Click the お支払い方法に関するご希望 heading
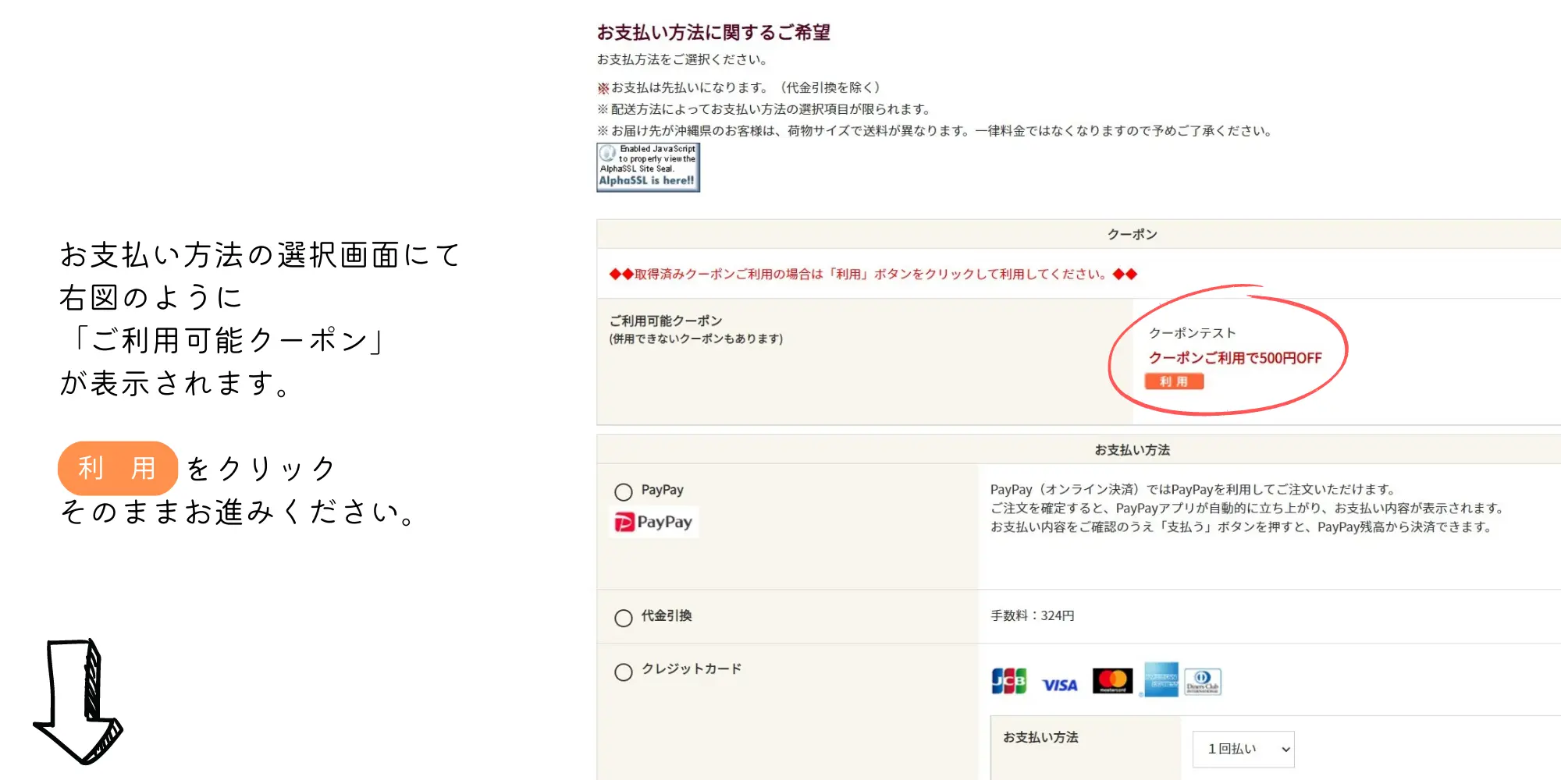1561x780 pixels. (713, 33)
